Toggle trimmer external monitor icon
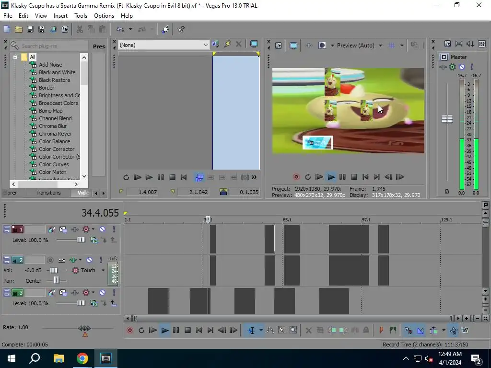The height and width of the screenshot is (368, 491). [254, 44]
